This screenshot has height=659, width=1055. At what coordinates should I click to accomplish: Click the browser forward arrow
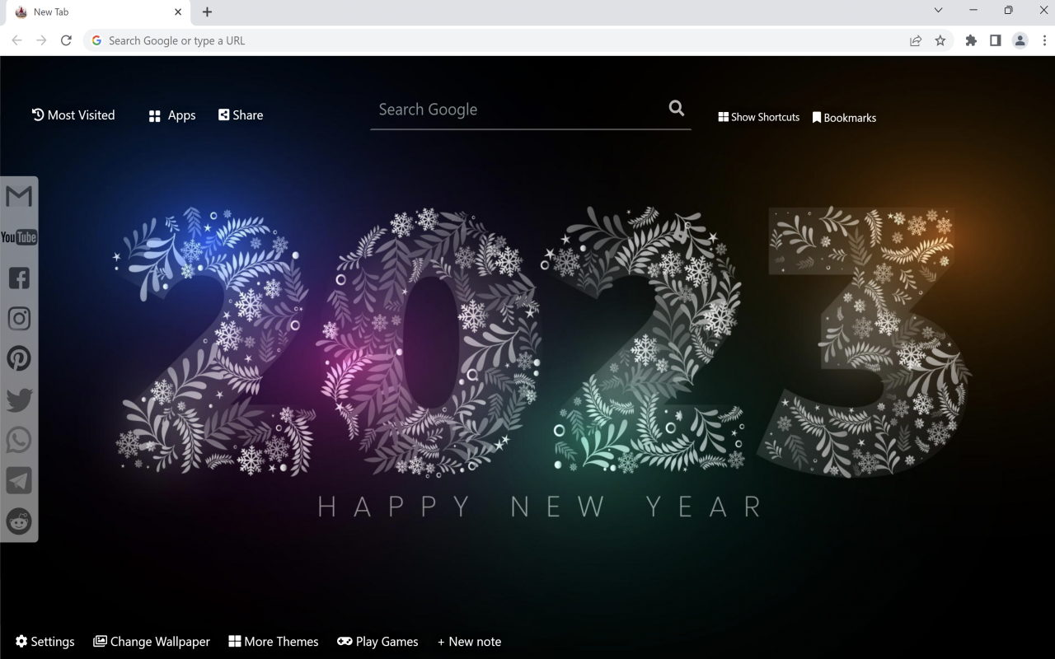(x=41, y=40)
